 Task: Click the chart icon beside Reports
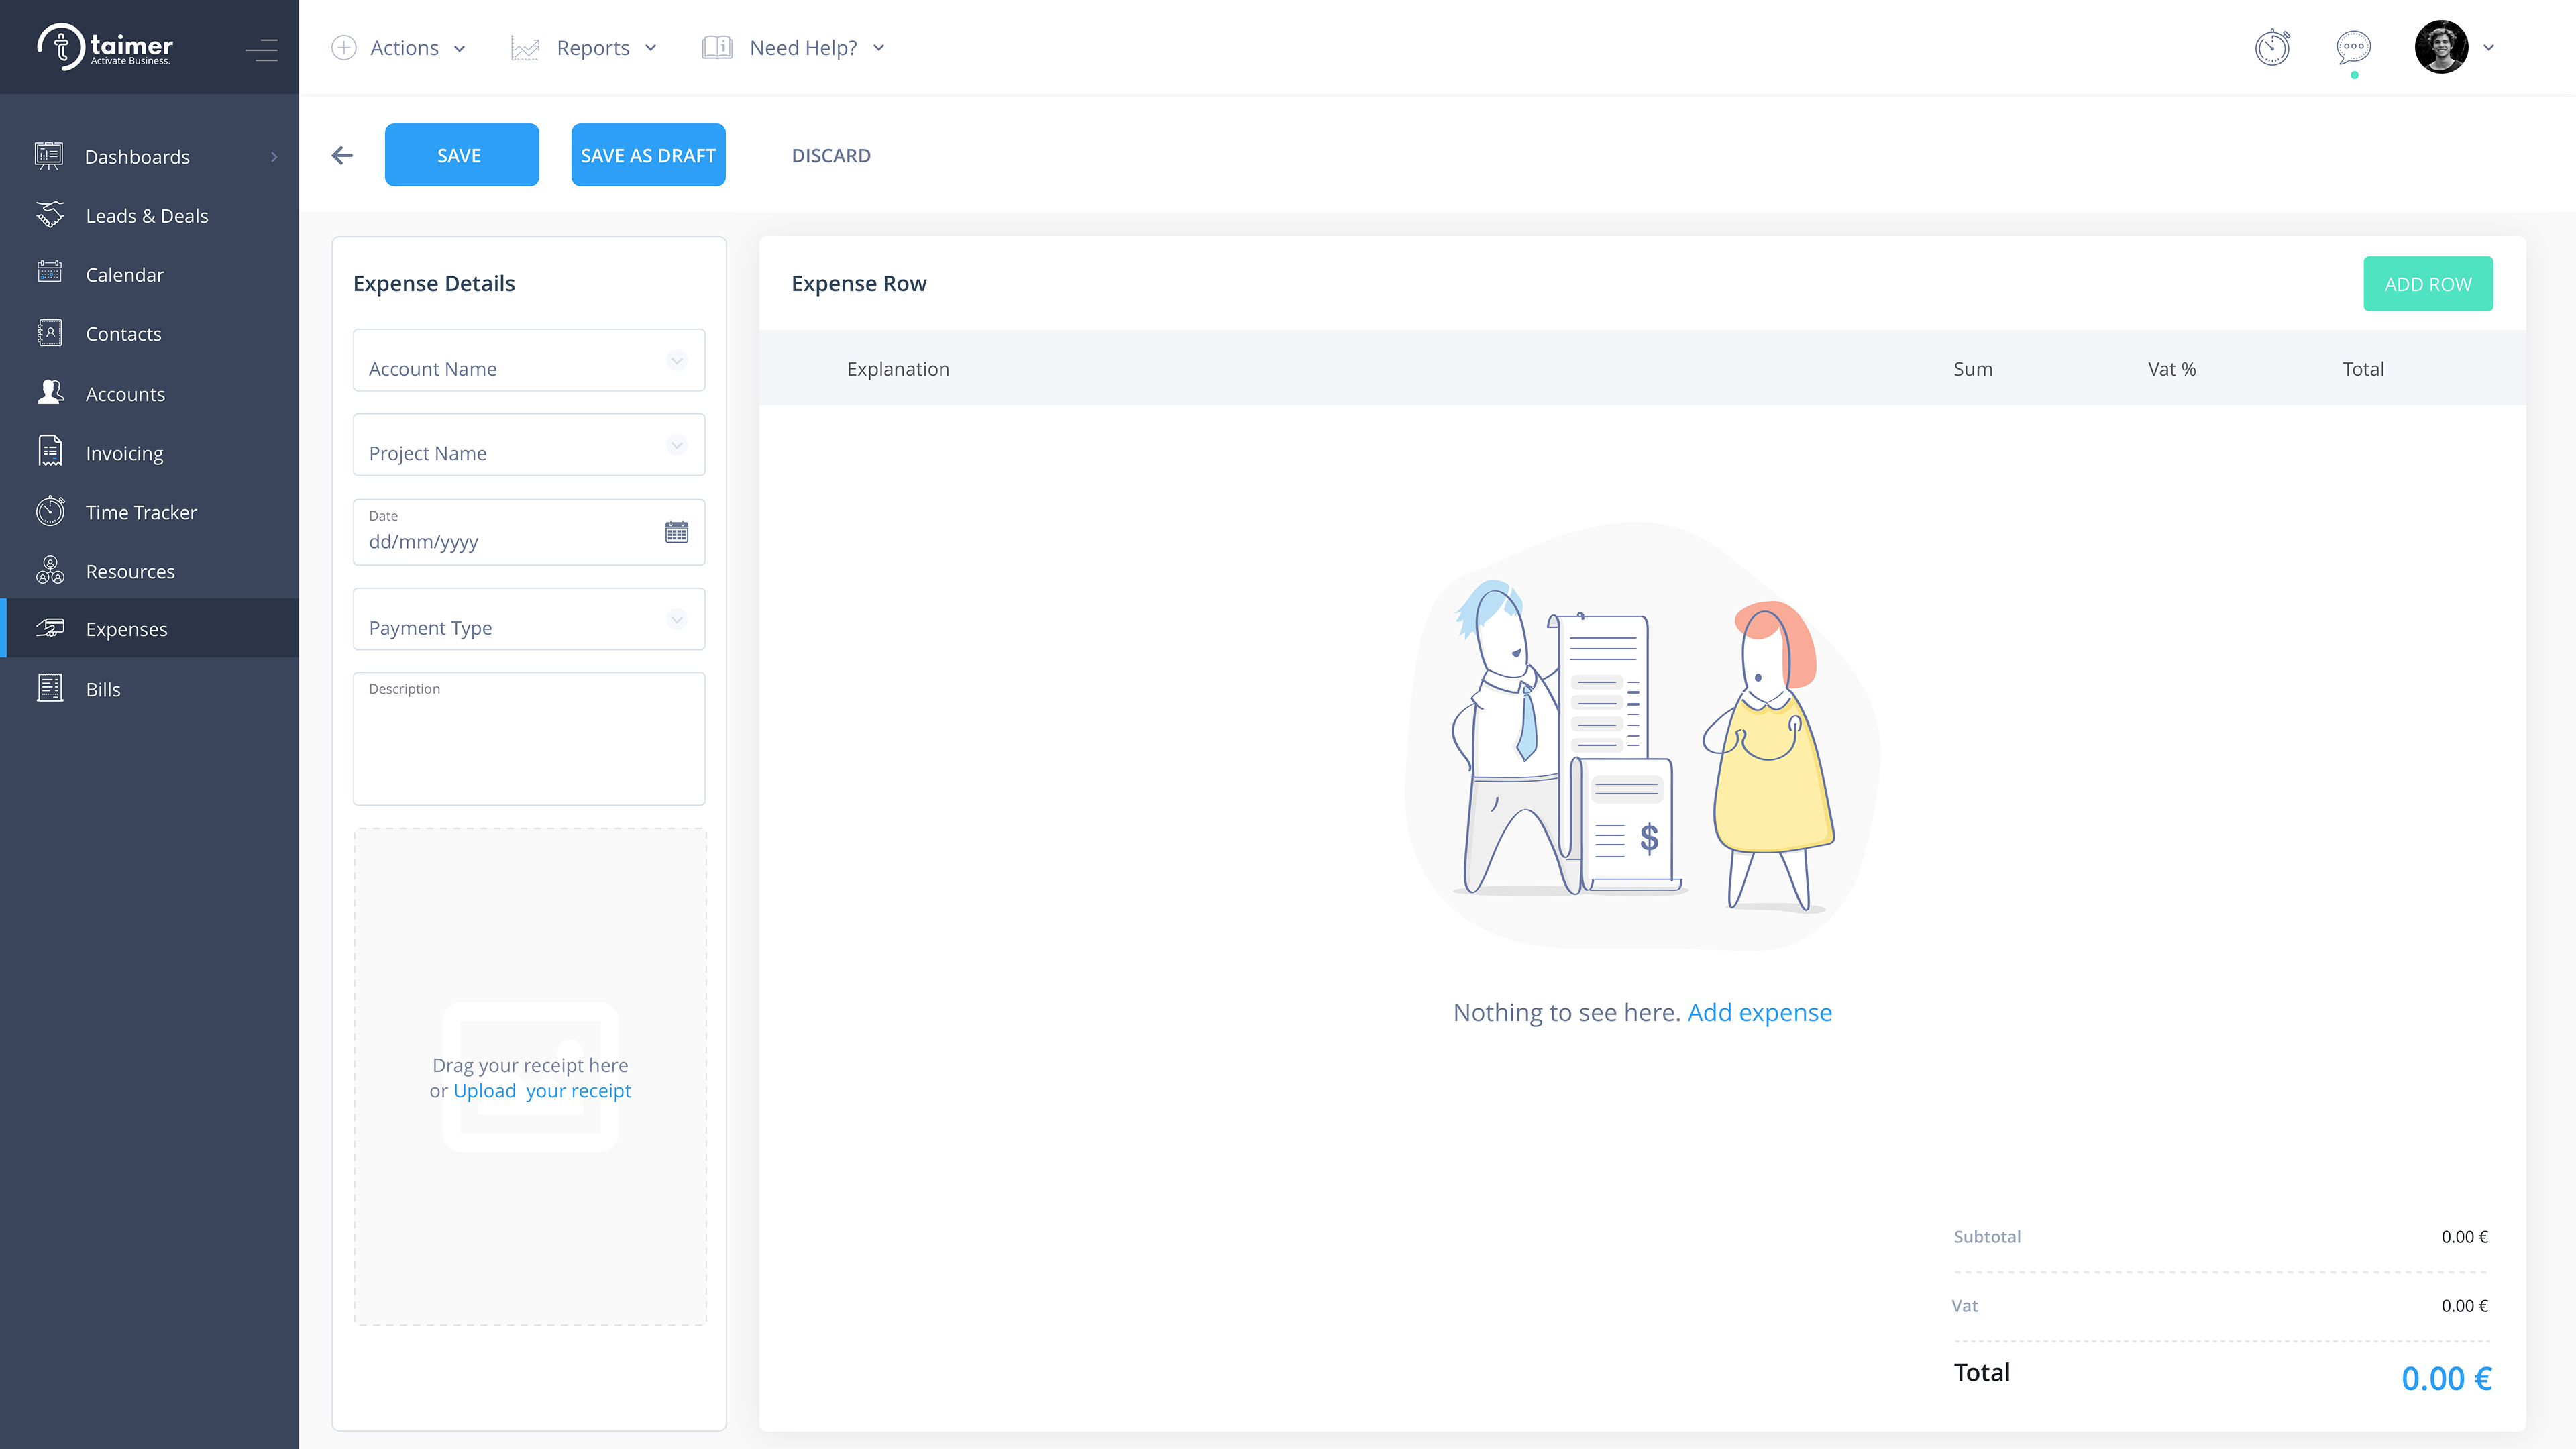(x=525, y=48)
